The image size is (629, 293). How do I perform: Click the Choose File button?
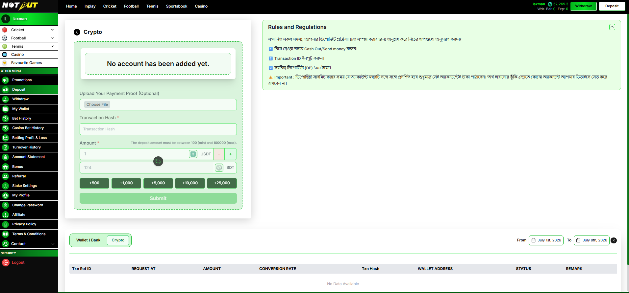pyautogui.click(x=97, y=104)
